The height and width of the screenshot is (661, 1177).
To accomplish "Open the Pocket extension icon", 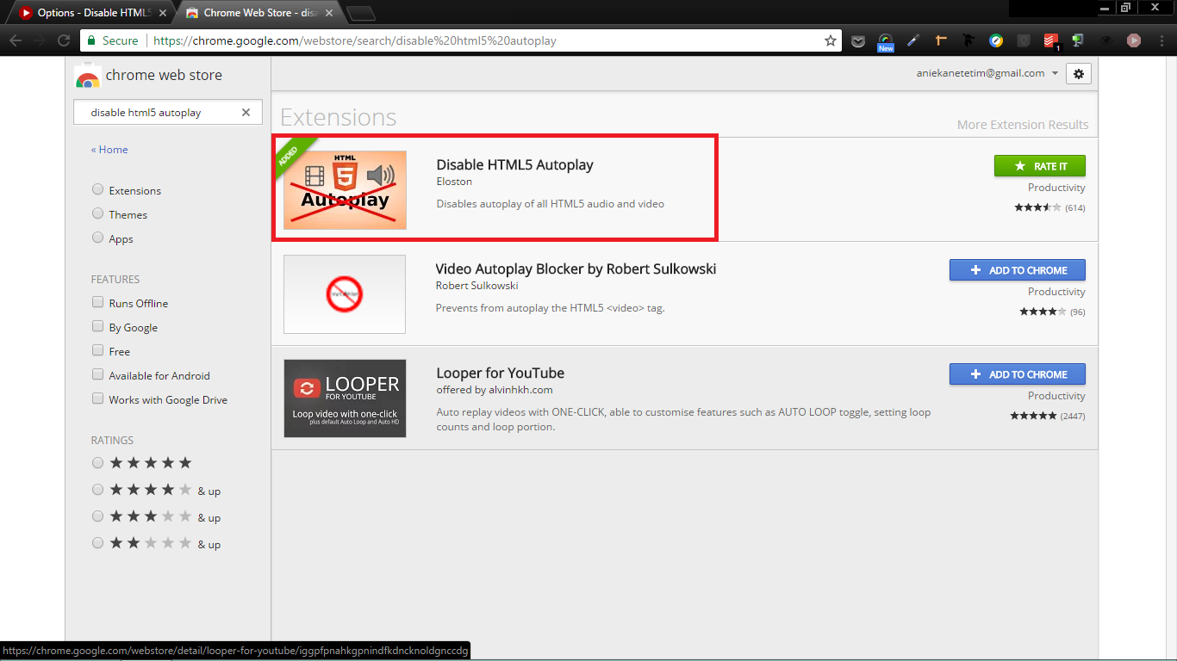I will [x=858, y=40].
